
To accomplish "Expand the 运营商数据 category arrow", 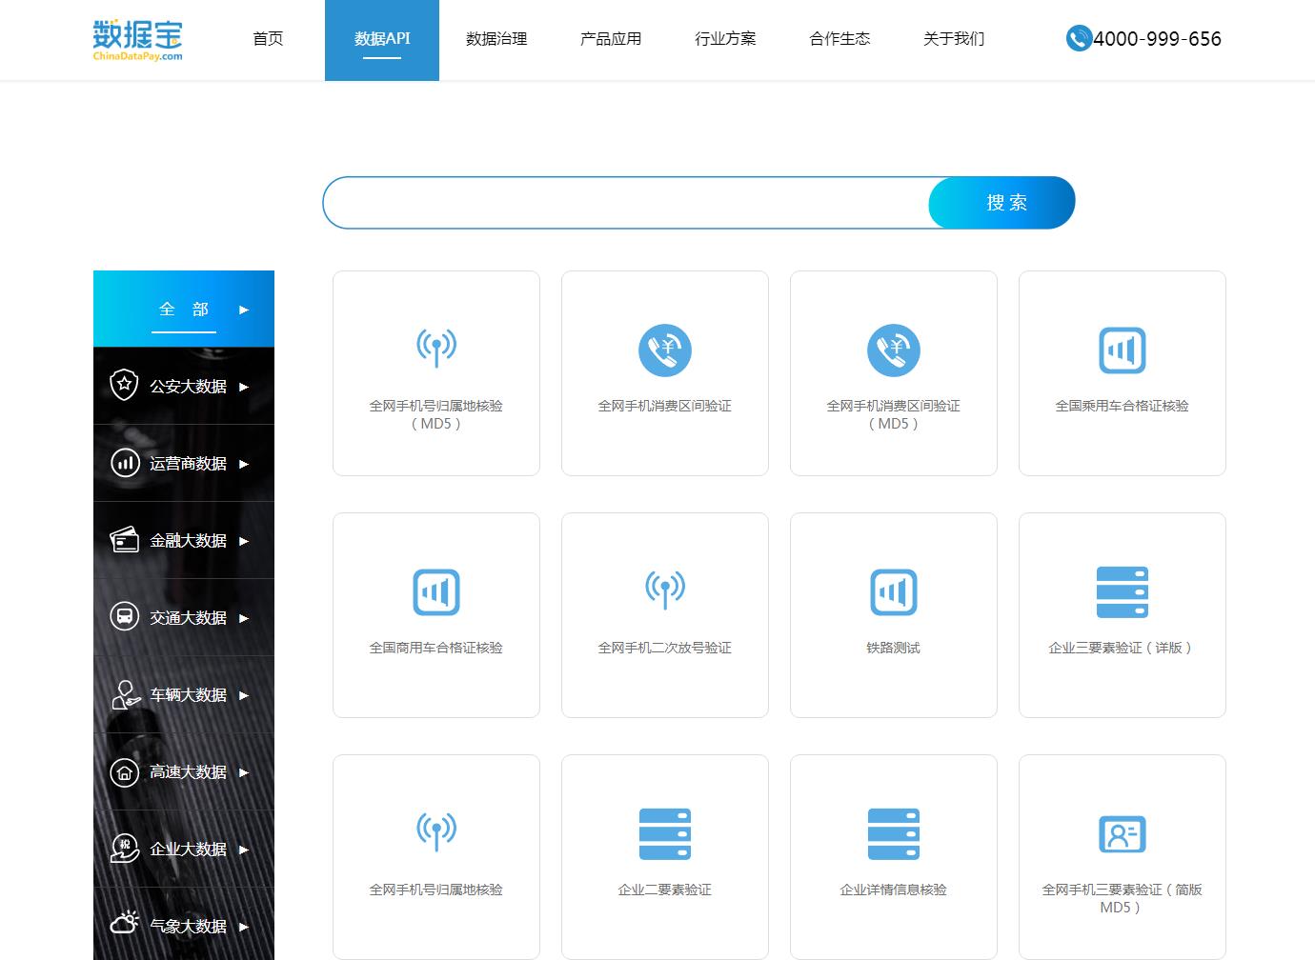I will [x=244, y=464].
